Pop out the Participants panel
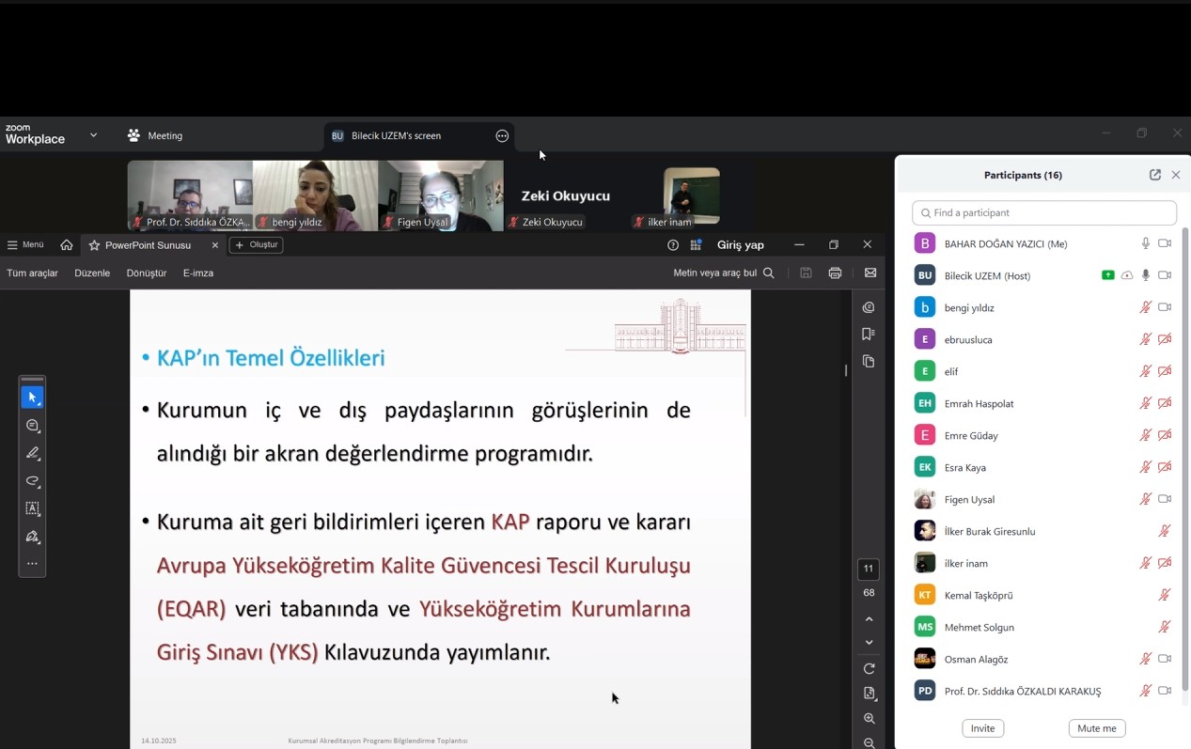 (x=1154, y=175)
